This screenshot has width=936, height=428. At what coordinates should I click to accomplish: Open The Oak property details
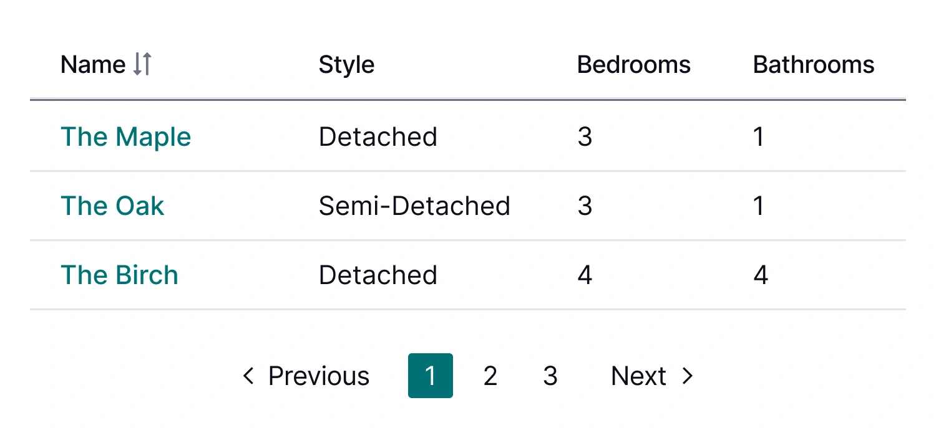(112, 206)
